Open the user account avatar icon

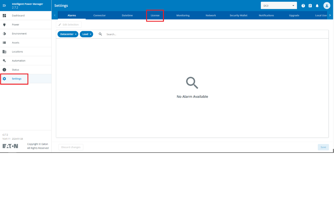327,5
